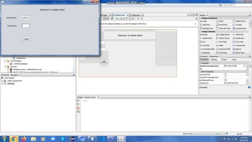Viewport: 252px width, 142px height.
Task: Select Desktop Pane in the Palette
Action: click(206, 28)
